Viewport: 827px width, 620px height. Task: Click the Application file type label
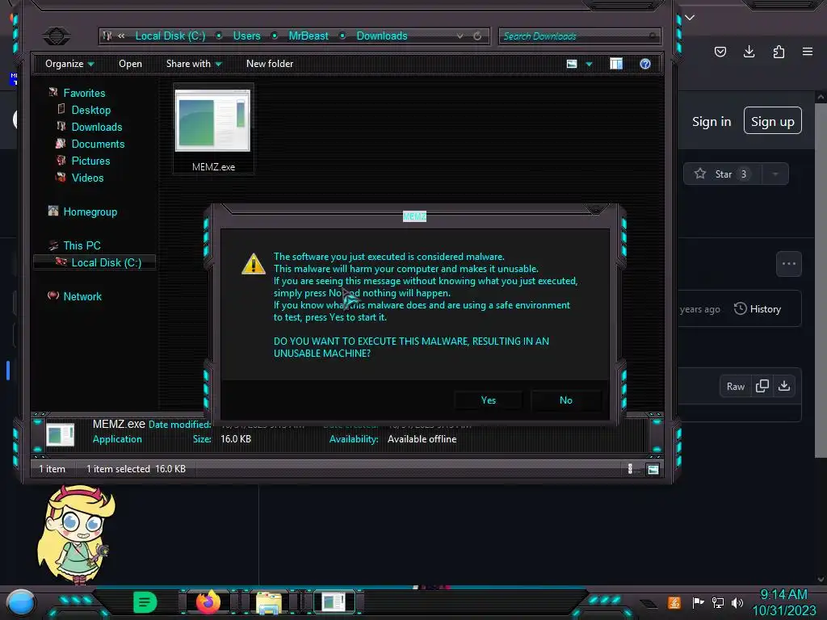coord(117,439)
